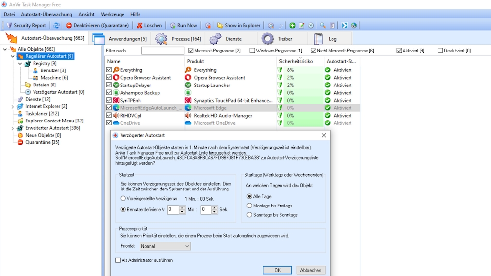
Task: Click Show in Explorer toolbar button
Action: click(239, 25)
